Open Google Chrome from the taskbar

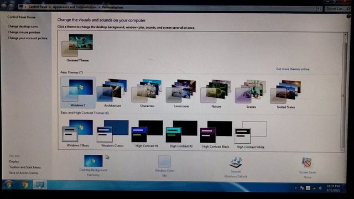pos(25,185)
